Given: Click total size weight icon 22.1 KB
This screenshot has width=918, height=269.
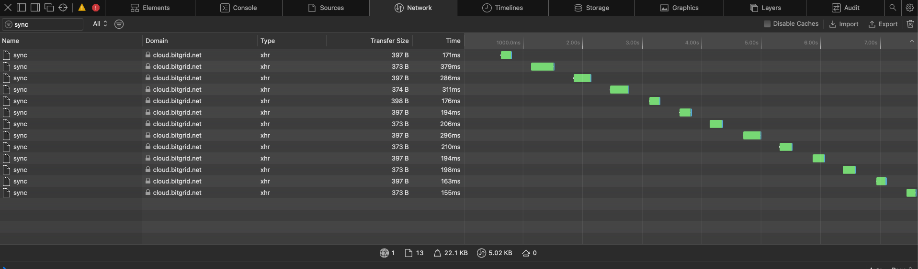Looking at the screenshot, I should [437, 253].
